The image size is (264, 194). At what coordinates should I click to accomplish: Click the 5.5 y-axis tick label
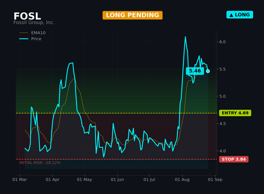(222, 69)
